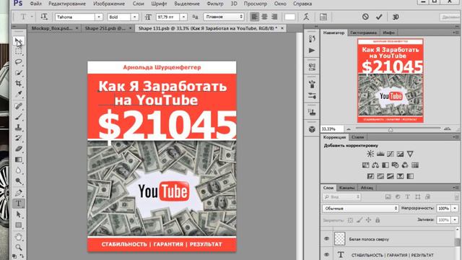Add a Color Balance adjustment
Image resolution: width=462 pixels, height=260 pixels.
pyautogui.click(x=375, y=165)
